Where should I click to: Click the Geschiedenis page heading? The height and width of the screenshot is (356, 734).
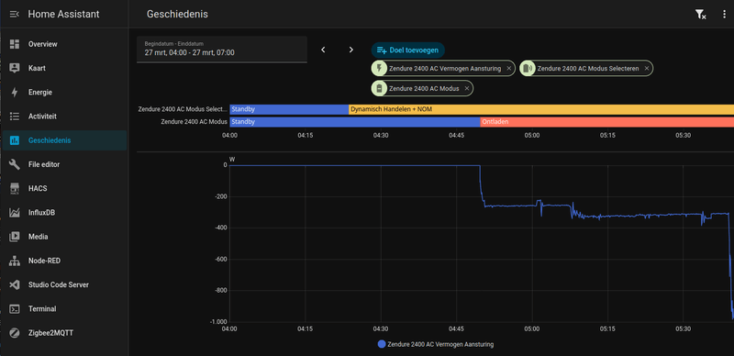[x=177, y=14]
